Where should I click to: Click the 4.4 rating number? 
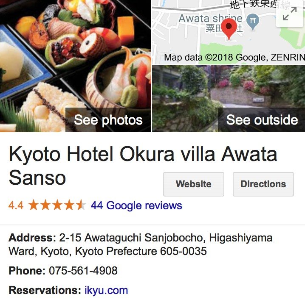[x=16, y=205]
